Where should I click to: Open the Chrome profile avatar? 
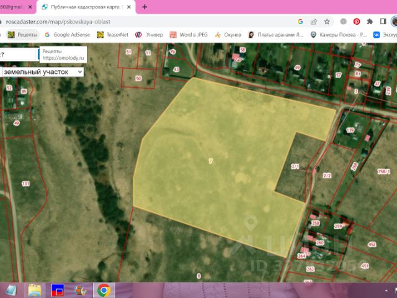click(x=395, y=22)
